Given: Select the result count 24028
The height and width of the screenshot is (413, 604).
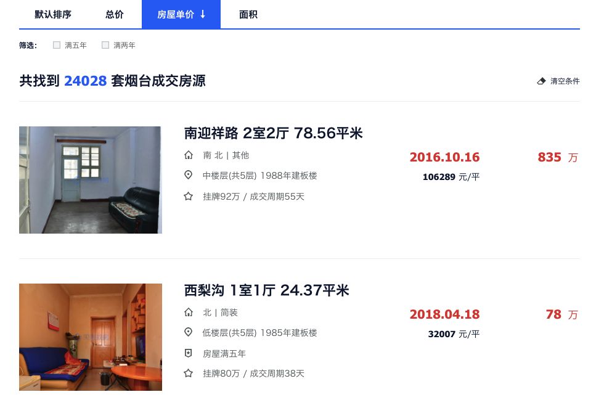Looking at the screenshot, I should (85, 81).
